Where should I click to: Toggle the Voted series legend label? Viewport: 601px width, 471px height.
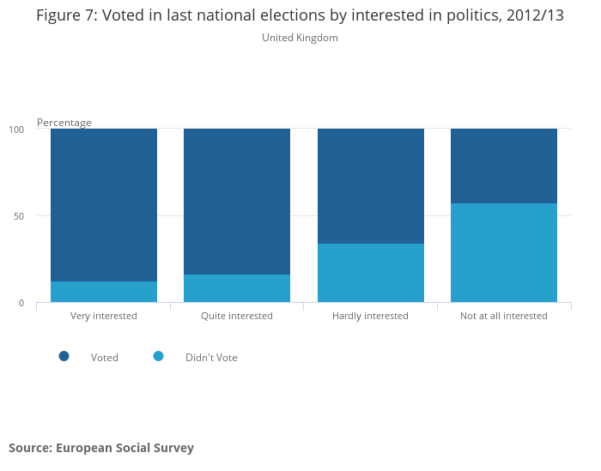pyautogui.click(x=105, y=358)
